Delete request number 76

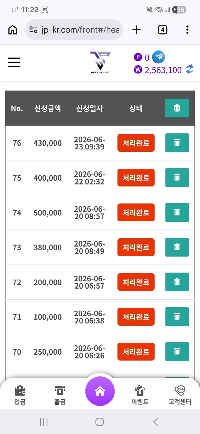click(x=177, y=143)
